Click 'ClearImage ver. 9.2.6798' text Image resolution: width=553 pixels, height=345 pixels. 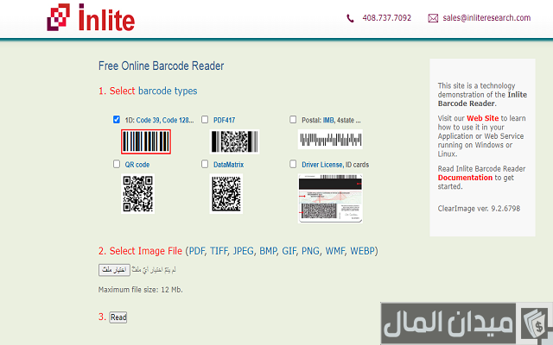[479, 209]
